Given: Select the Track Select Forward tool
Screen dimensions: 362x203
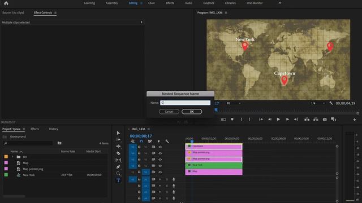Looking at the screenshot, I should 118,139.
